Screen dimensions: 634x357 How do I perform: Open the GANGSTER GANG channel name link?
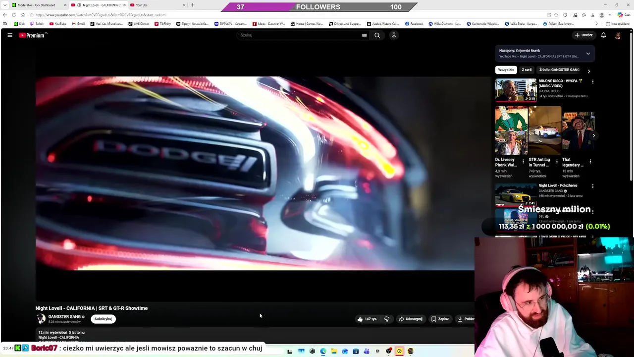pos(64,317)
